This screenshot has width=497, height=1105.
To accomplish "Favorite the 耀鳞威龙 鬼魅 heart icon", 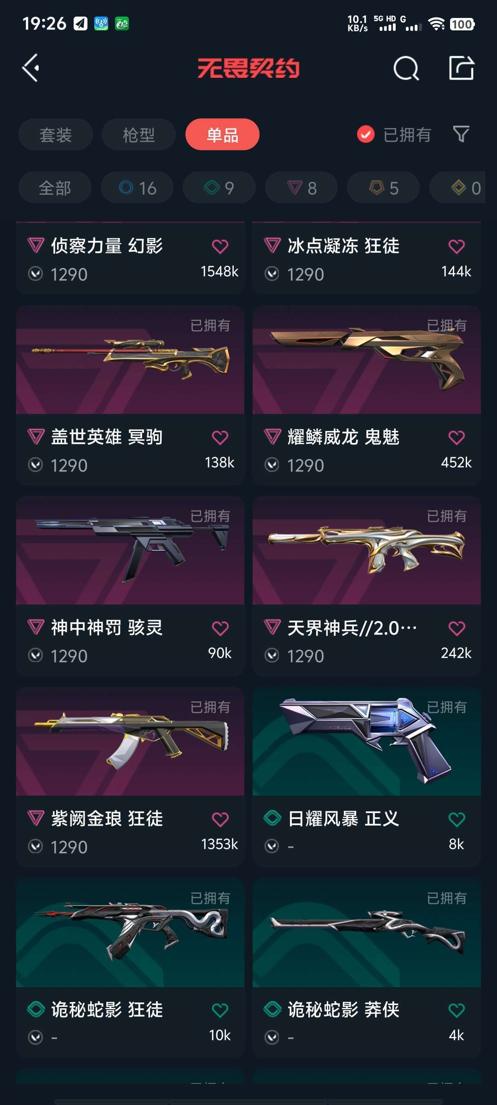I will click(x=457, y=437).
